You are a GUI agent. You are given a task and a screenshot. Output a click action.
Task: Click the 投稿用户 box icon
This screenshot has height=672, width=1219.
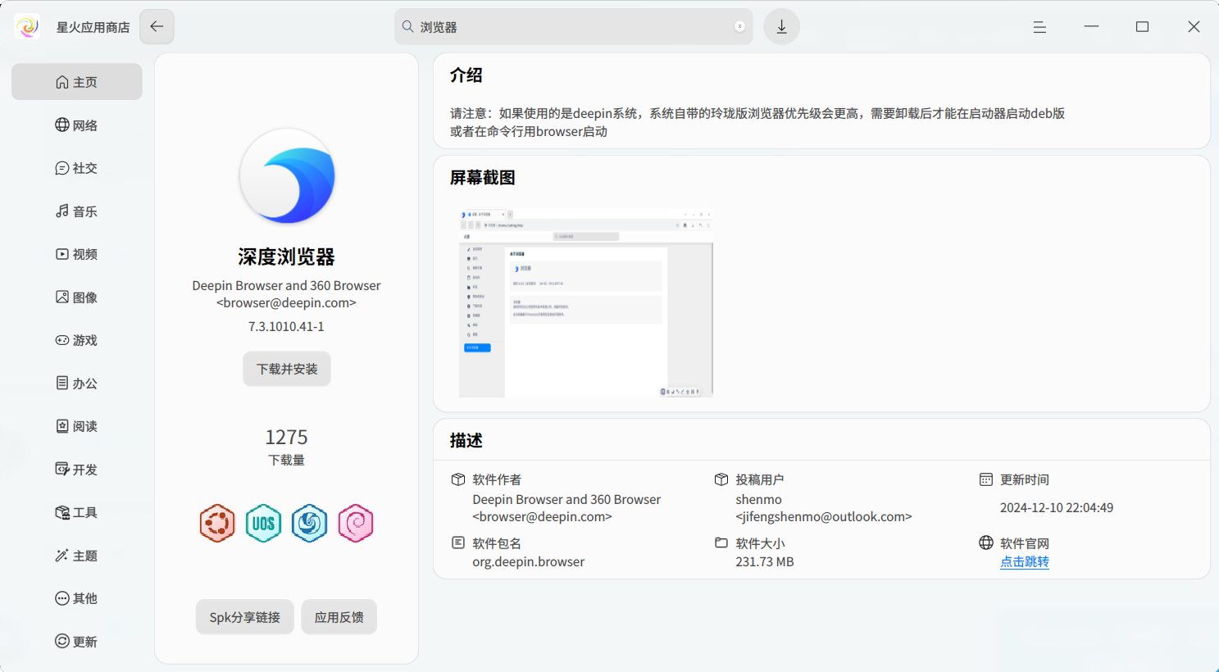click(721, 479)
